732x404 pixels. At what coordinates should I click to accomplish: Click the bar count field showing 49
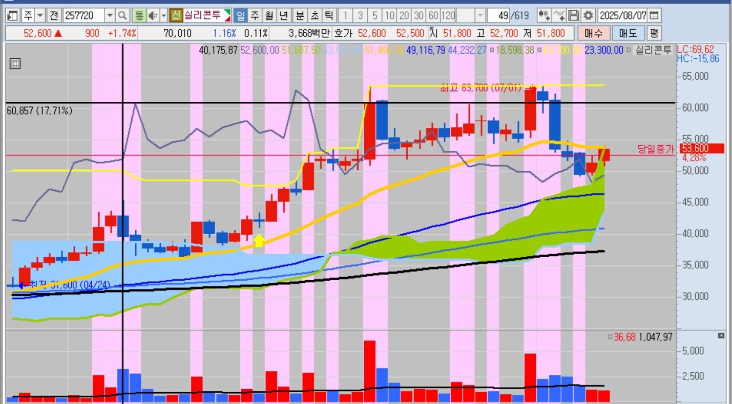[498, 15]
